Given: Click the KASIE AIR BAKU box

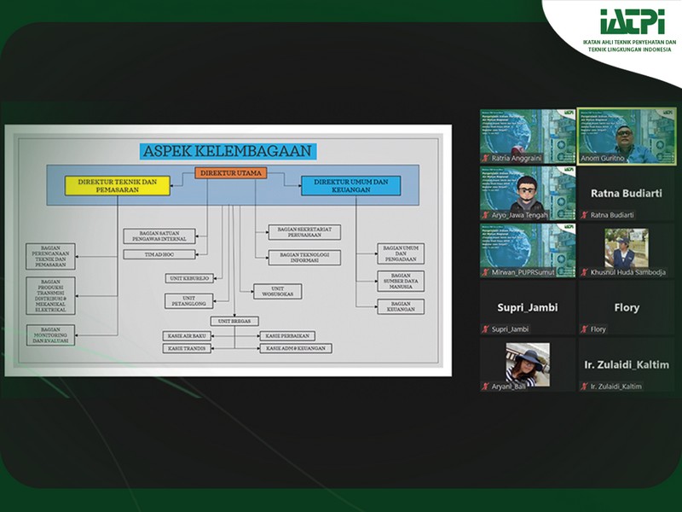Looking at the screenshot, I should point(187,335).
